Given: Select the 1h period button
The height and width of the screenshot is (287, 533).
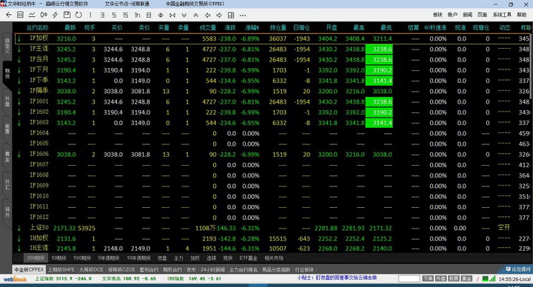Looking at the screenshot, I should point(138,15).
